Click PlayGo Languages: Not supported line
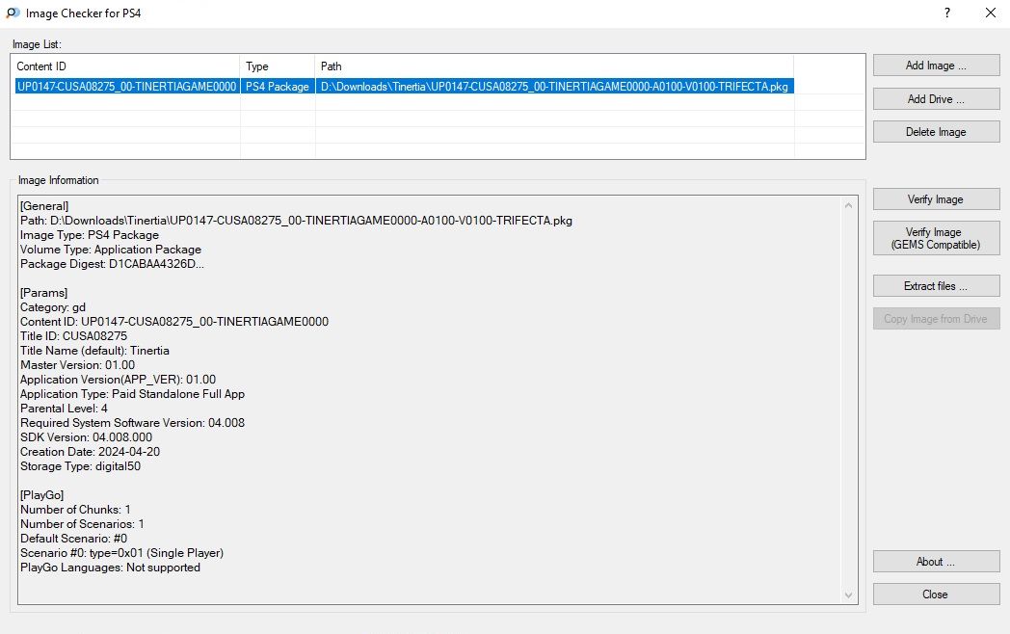 110,568
